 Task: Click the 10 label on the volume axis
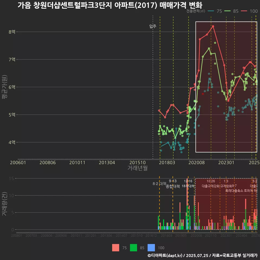pyautogui.click(x=11, y=196)
